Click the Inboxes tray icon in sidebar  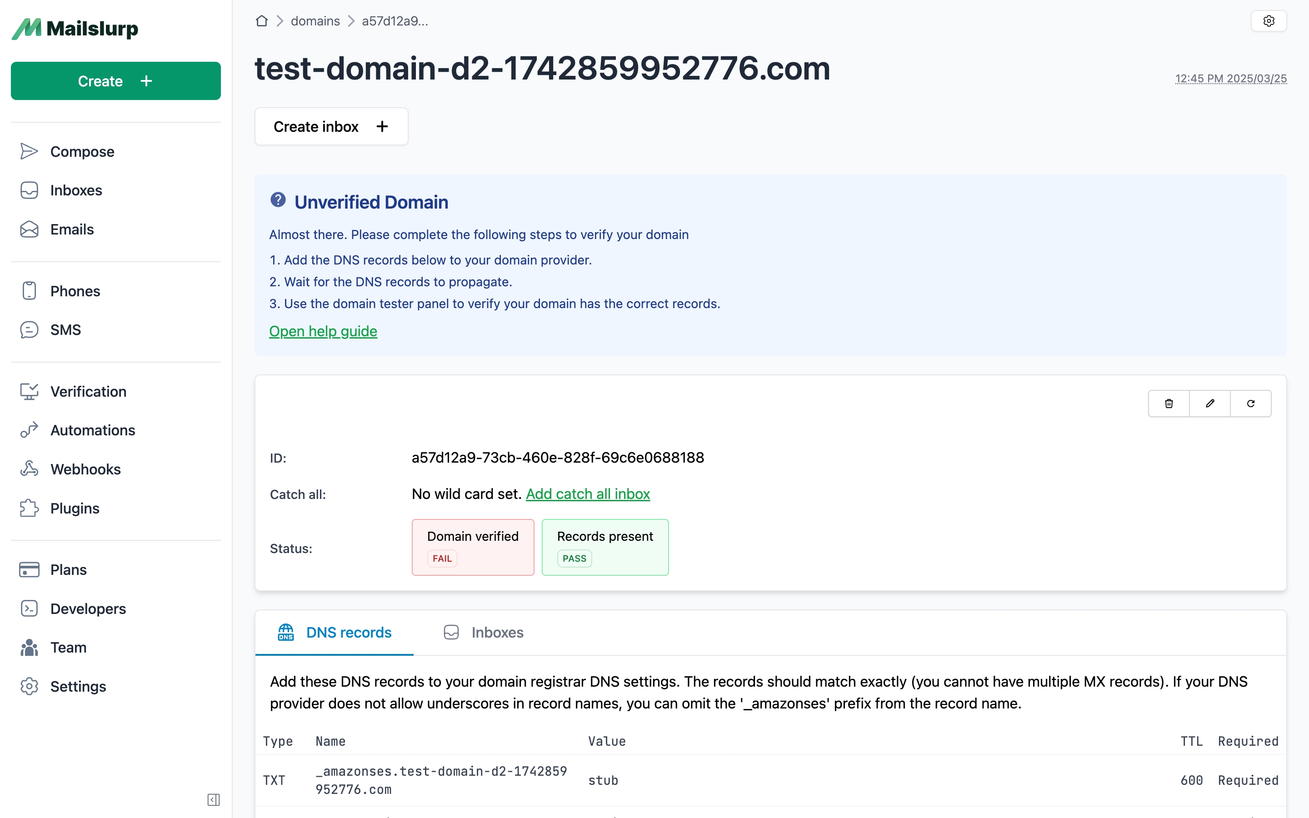tap(29, 190)
